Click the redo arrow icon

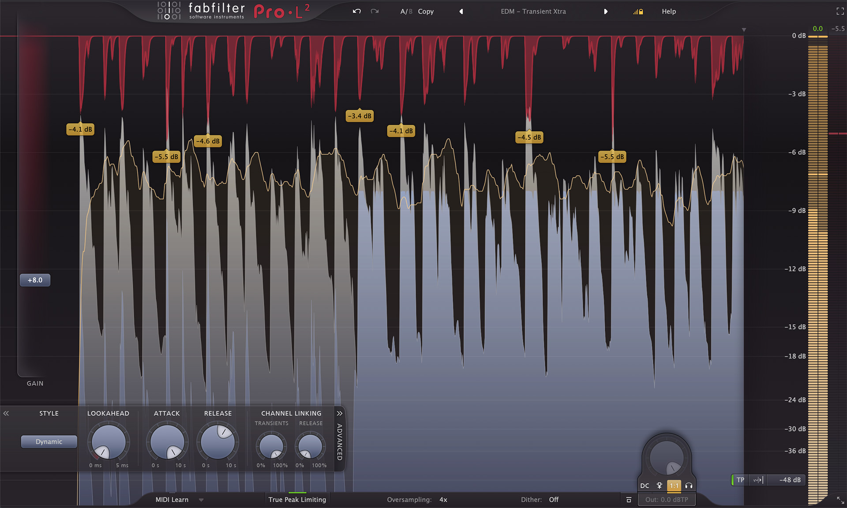[375, 11]
